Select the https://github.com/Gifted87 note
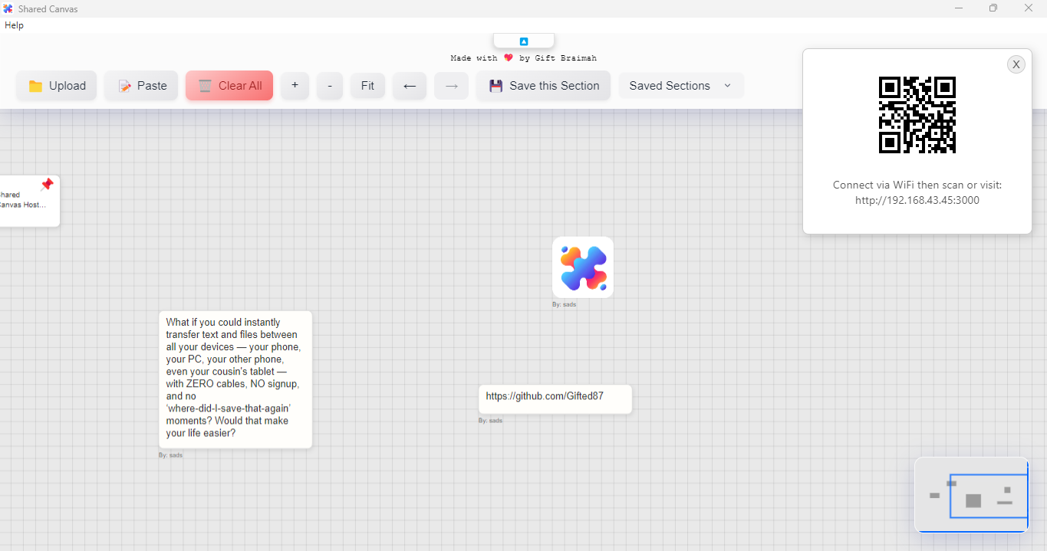 [555, 399]
